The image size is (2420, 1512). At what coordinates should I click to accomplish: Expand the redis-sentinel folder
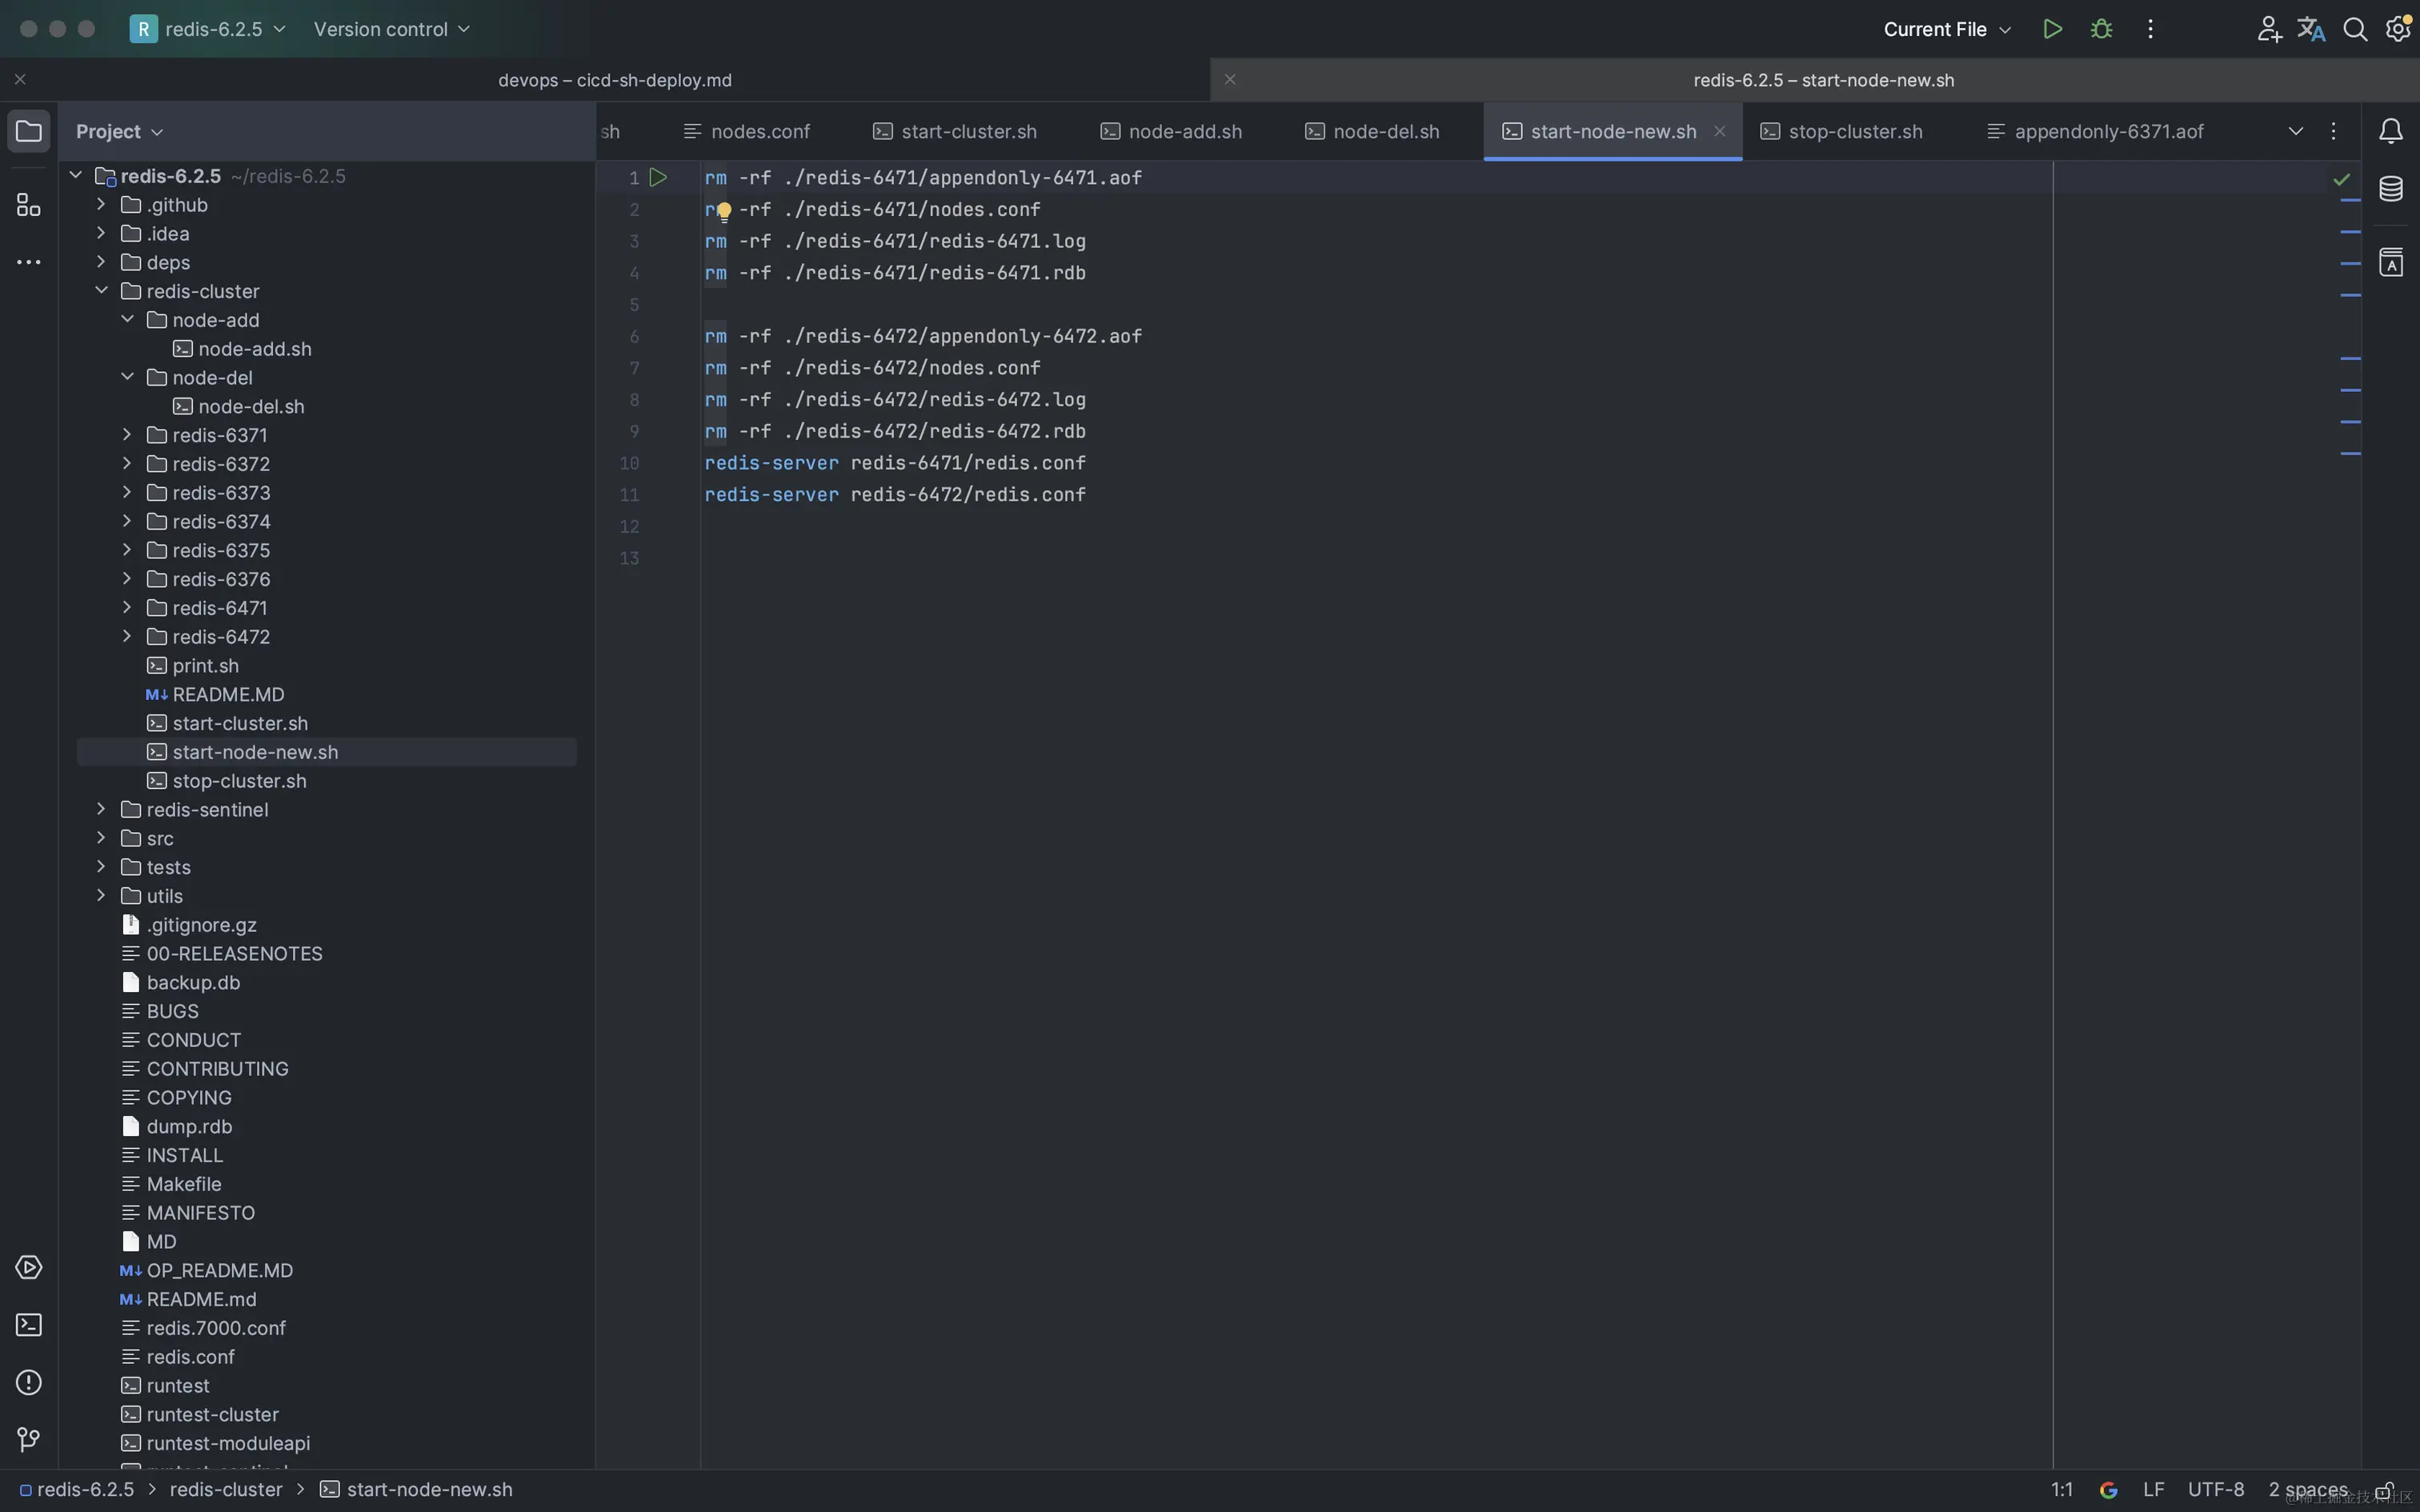click(101, 809)
